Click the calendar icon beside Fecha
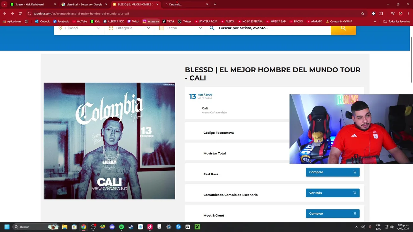The image size is (413, 232). (x=161, y=28)
